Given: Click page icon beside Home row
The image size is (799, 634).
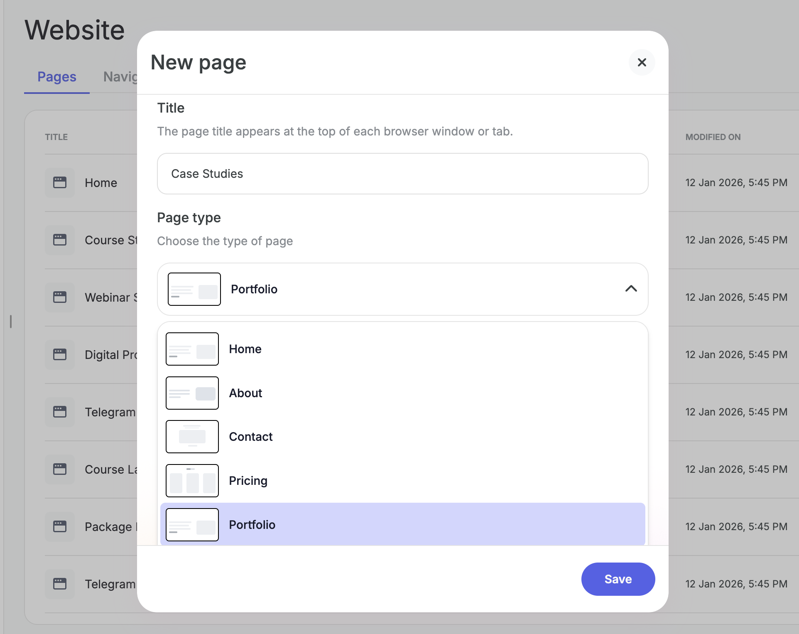Looking at the screenshot, I should click(60, 182).
